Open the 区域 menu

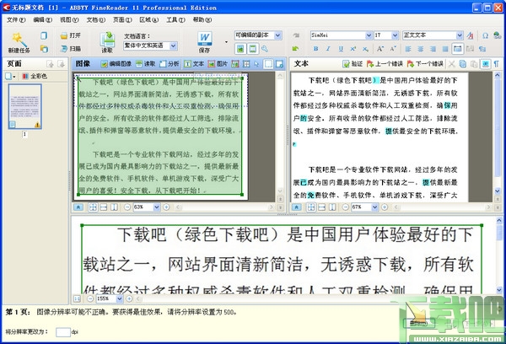coord(148,20)
